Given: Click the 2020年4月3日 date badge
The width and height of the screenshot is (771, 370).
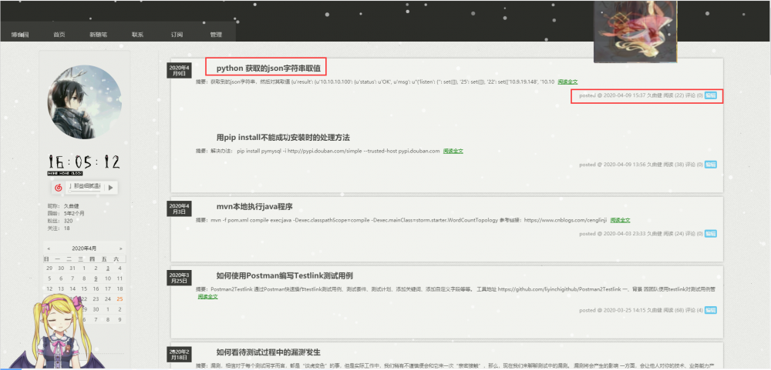Looking at the screenshot, I should 179,208.
